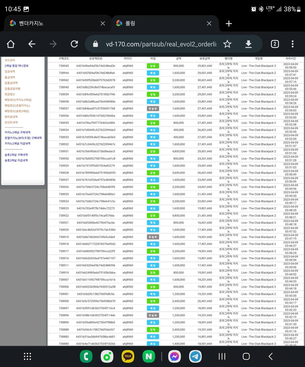Viewport: 305px width, 367px height.
Task: Open the app drawer grid icon
Action: point(27,356)
